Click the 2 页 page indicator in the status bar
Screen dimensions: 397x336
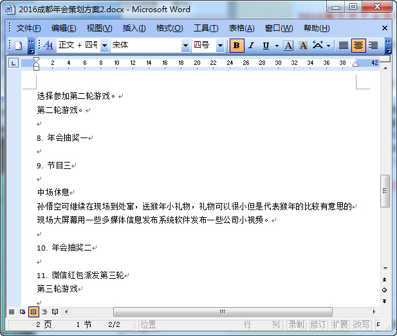pyautogui.click(x=44, y=324)
